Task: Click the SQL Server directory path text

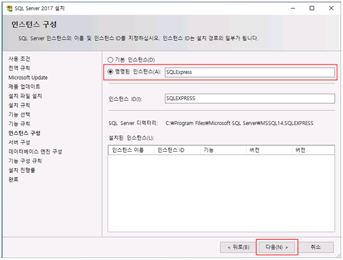Action: [239, 123]
